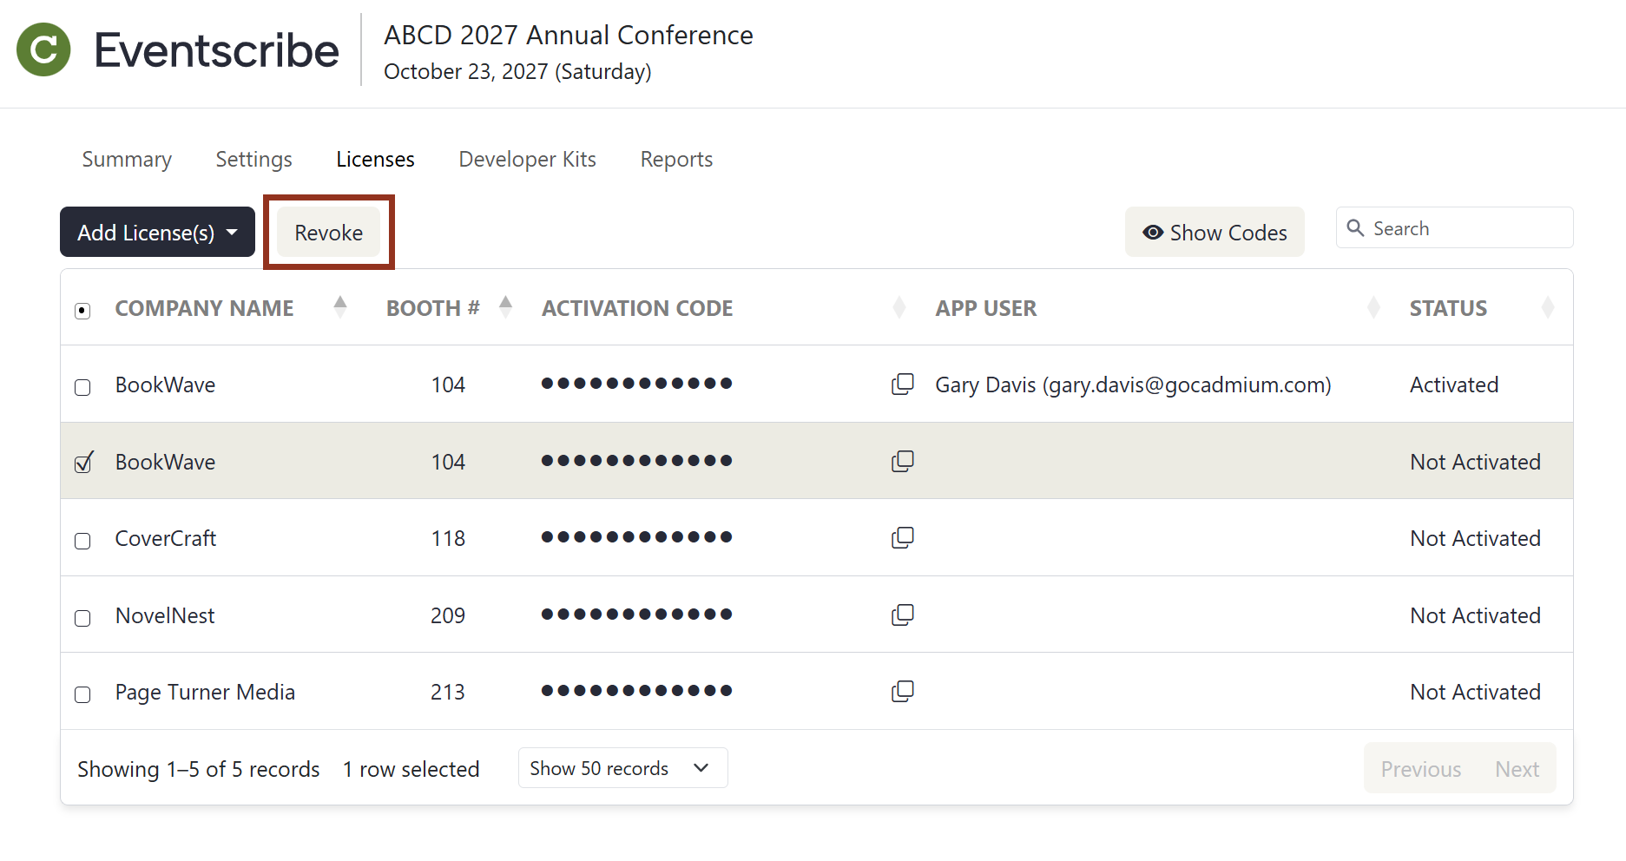Image resolution: width=1626 pixels, height=861 pixels.
Task: Uncheck the selected BookWave row
Action: [x=82, y=463]
